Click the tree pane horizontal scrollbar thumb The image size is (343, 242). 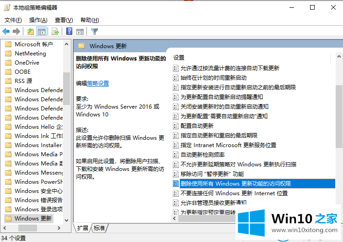(27, 228)
